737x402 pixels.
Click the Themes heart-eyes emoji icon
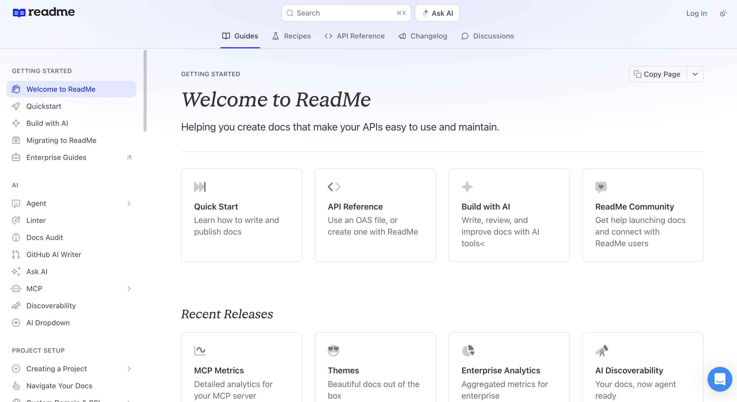(333, 351)
